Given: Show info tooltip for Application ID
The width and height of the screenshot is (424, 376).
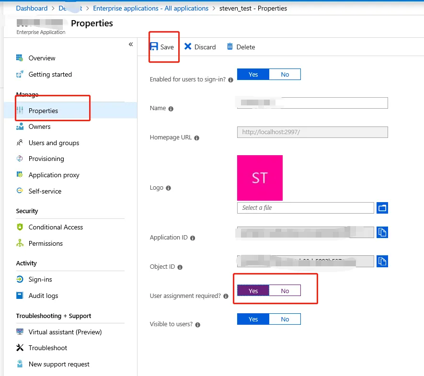Looking at the screenshot, I should [193, 238].
